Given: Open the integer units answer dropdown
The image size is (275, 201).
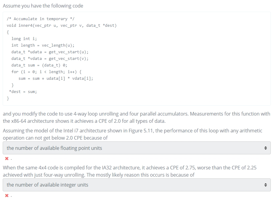Looking at the screenshot, I should [135, 185].
